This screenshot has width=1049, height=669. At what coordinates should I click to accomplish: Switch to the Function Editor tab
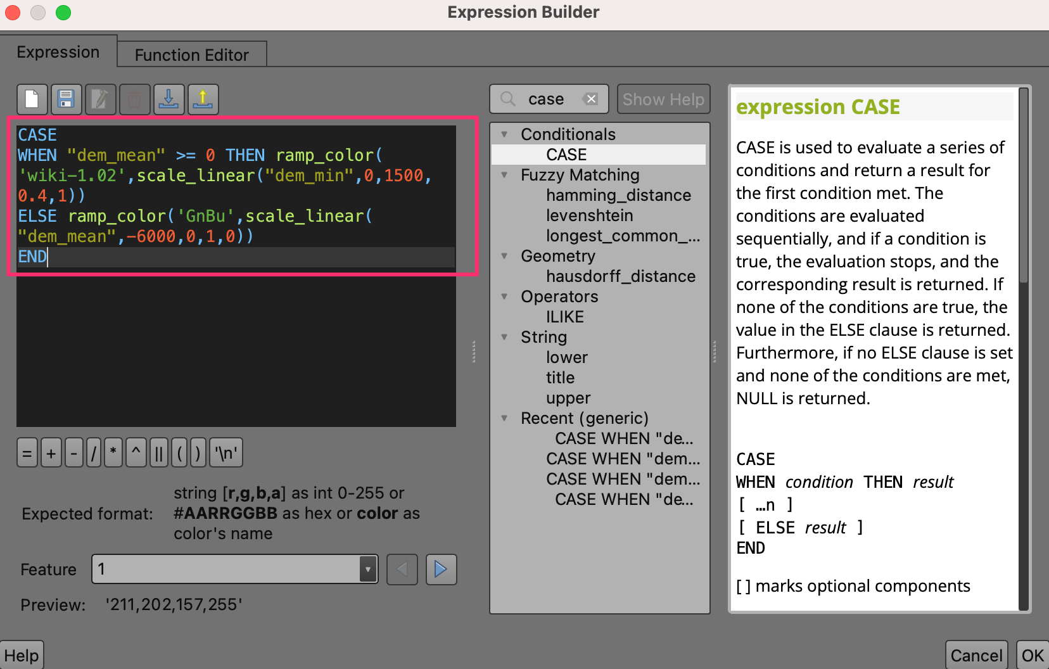tap(191, 55)
